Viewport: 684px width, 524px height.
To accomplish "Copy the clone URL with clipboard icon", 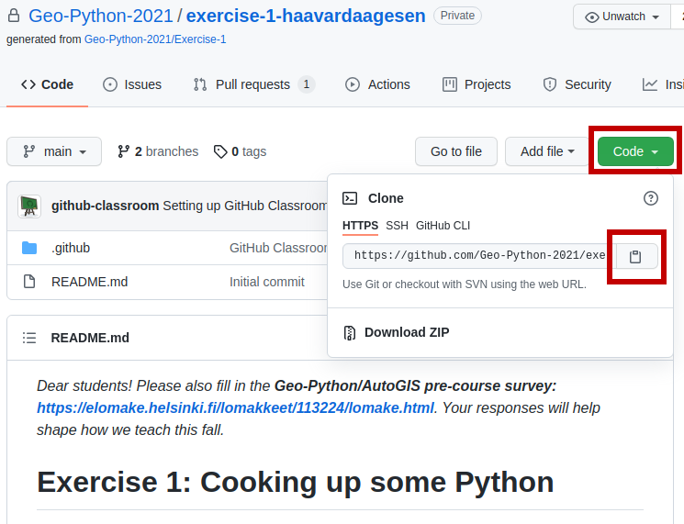I will pyautogui.click(x=635, y=256).
